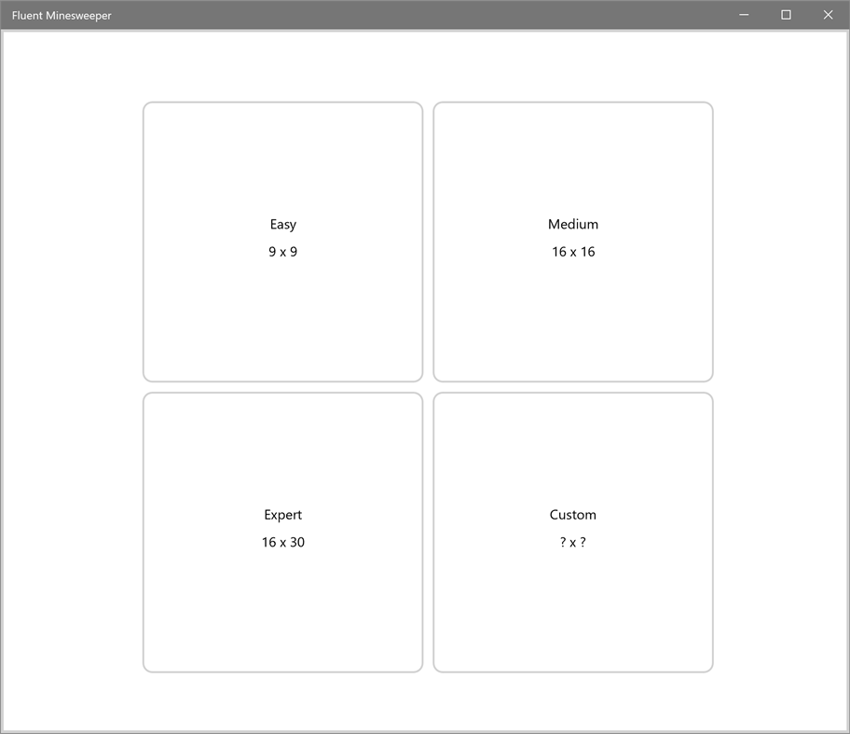The image size is (850, 734).
Task: Close the Fluent Minesweeper window
Action: [828, 15]
